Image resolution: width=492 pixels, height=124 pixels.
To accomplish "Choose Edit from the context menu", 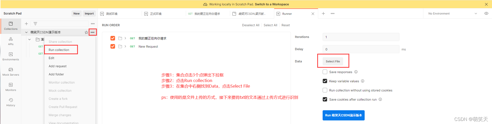I will pyautogui.click(x=70, y=58).
